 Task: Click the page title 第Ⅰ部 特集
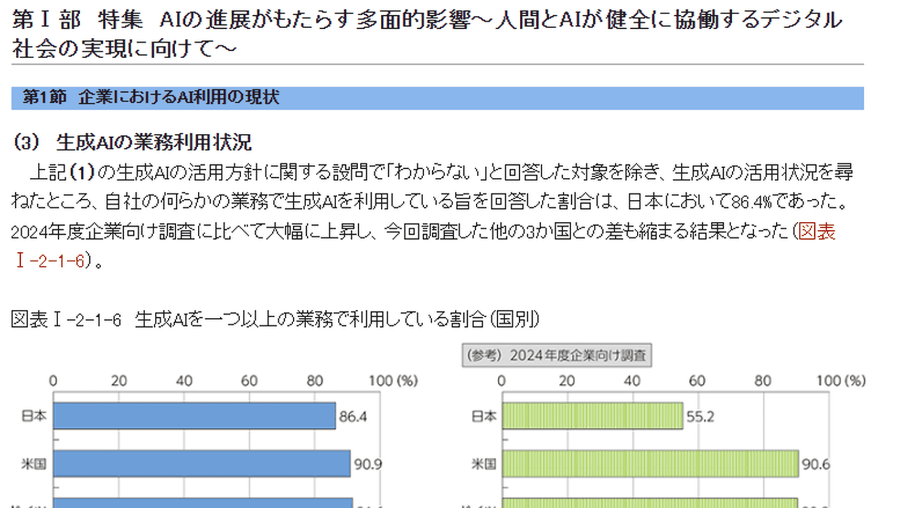pyautogui.click(x=427, y=34)
